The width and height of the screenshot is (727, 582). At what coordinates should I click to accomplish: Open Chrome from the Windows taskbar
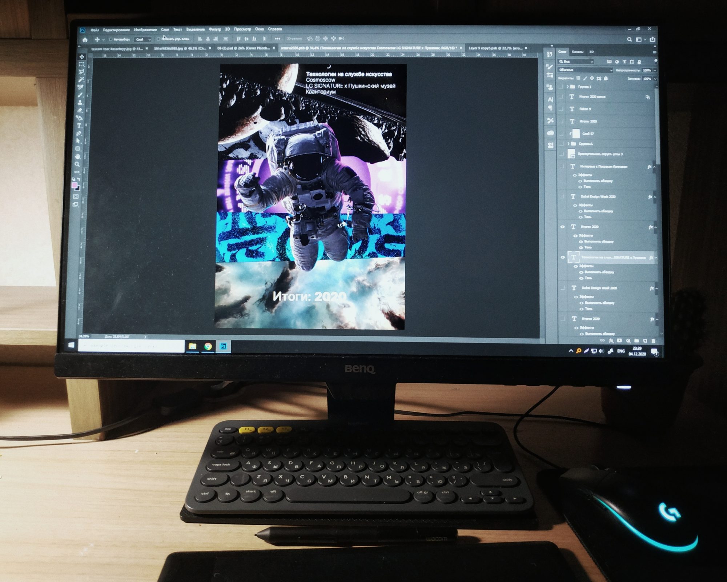208,346
